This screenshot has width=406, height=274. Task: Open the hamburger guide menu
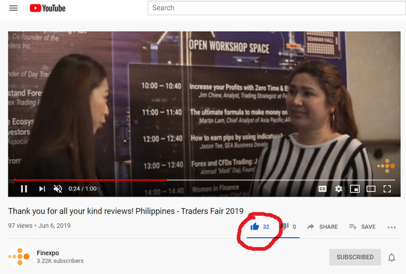13,8
